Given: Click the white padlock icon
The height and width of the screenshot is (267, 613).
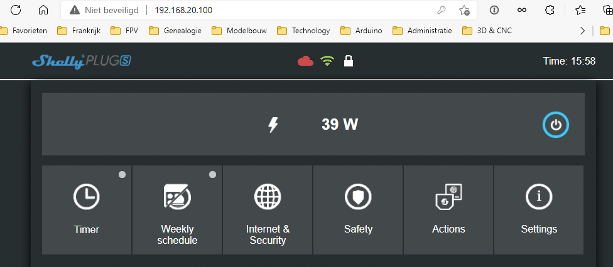Looking at the screenshot, I should [x=349, y=61].
